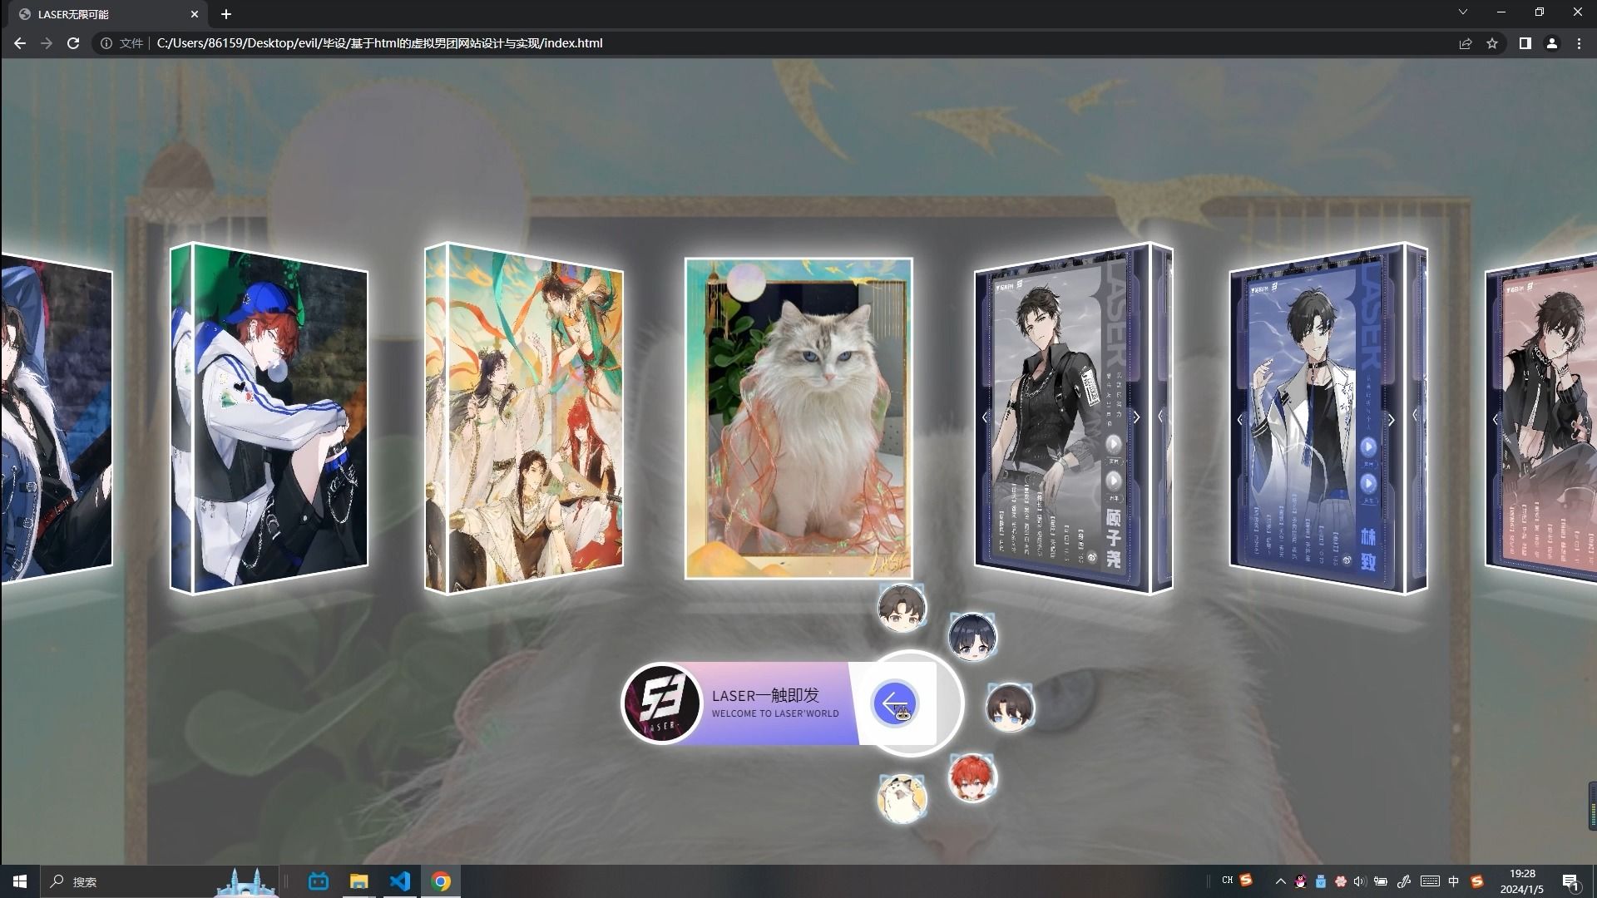Open Chrome's three-dot menu
1597x898 pixels.
pos(1579,43)
